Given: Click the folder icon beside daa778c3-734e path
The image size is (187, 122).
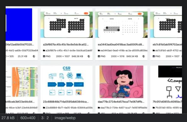Looking at the screenshot, I should click(99, 108).
